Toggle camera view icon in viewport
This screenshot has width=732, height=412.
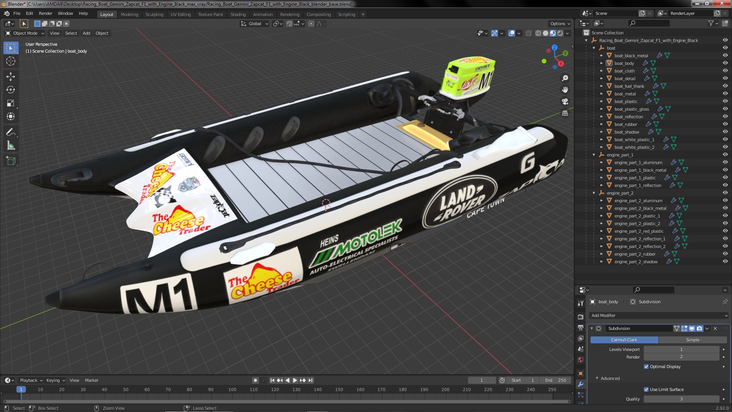coord(565,101)
